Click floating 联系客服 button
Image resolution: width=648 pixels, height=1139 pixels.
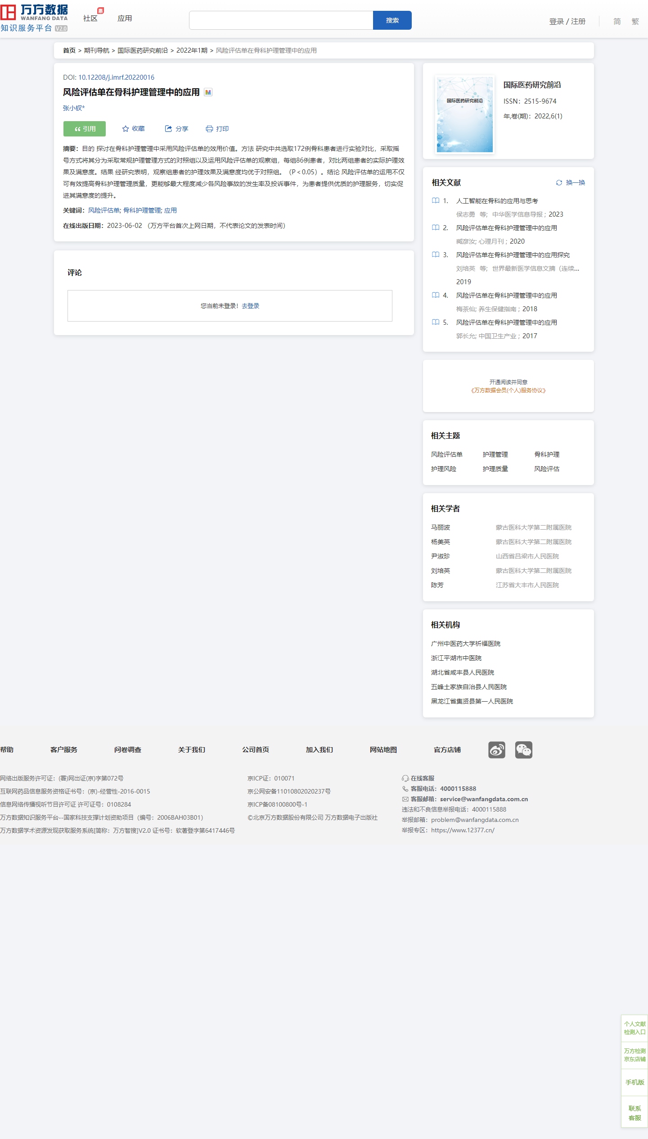click(634, 1112)
